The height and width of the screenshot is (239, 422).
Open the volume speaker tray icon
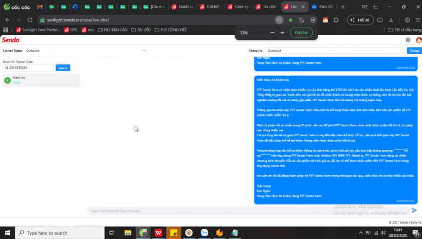[x=383, y=233]
